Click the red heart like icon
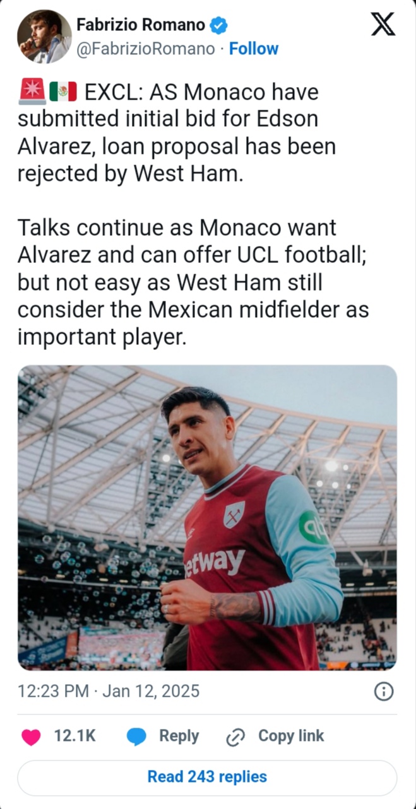Image resolution: width=416 pixels, height=809 pixels. (x=30, y=736)
